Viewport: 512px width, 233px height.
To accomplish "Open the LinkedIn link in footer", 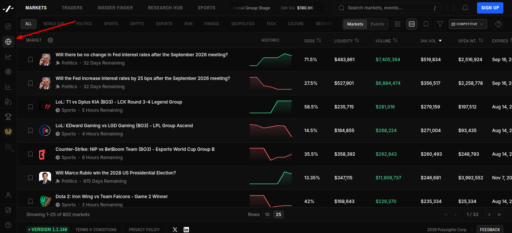I will pyautogui.click(x=186, y=230).
